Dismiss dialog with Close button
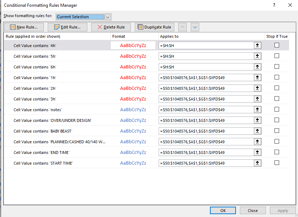This screenshot has width=298, height=217. [x=253, y=211]
